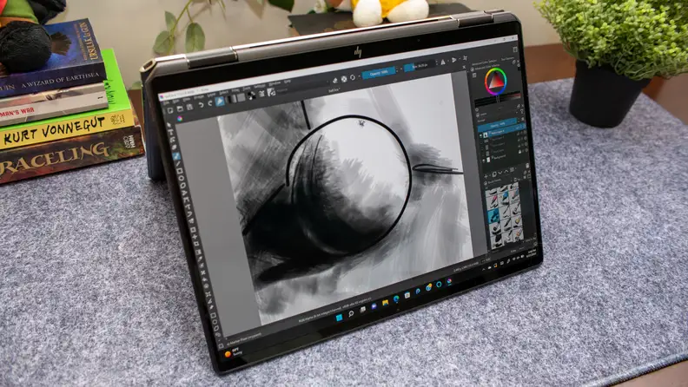Hide the selected top paint layer

click(481, 135)
